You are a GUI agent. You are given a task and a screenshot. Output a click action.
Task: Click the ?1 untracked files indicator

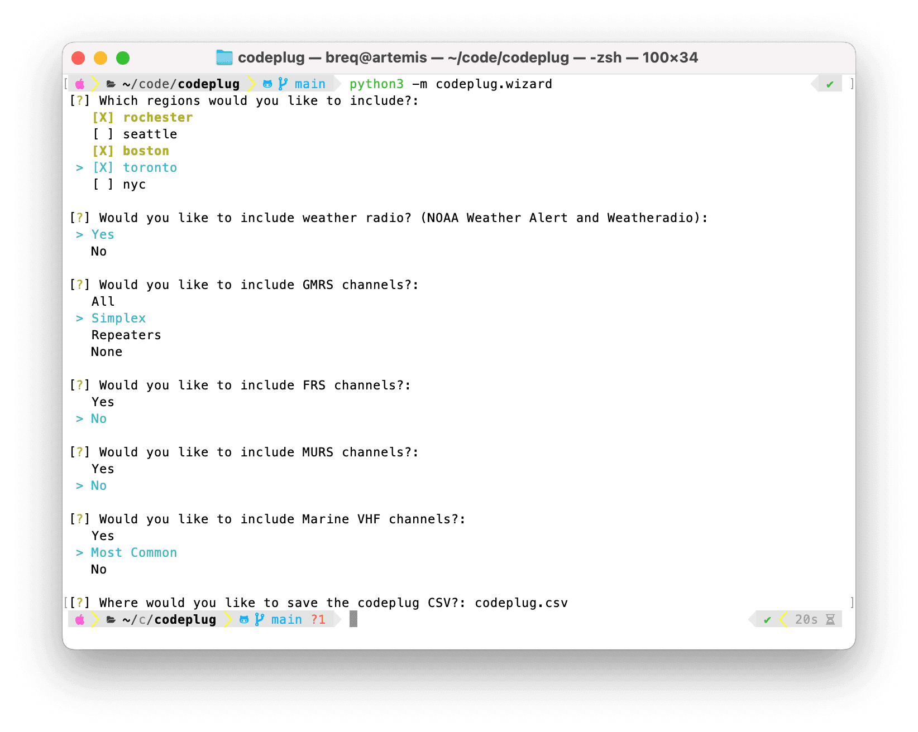point(319,619)
